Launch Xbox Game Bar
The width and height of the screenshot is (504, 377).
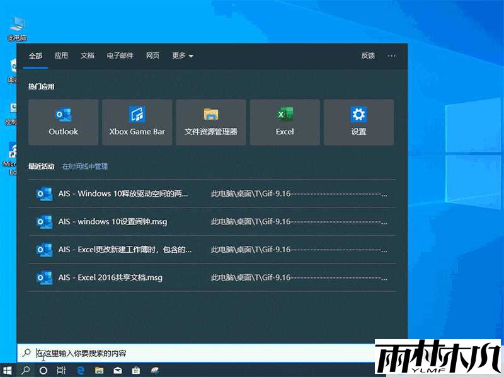137,122
